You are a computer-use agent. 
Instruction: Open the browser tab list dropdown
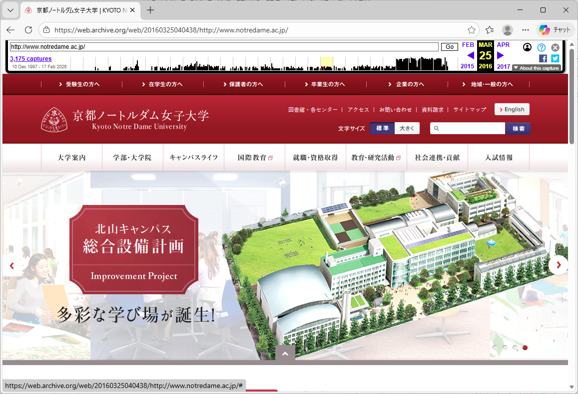coord(10,10)
